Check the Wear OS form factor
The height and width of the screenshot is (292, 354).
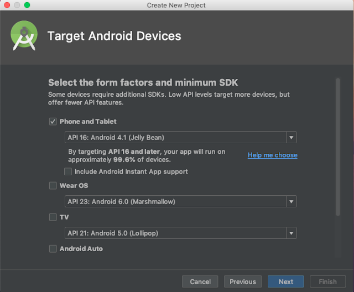coord(53,186)
